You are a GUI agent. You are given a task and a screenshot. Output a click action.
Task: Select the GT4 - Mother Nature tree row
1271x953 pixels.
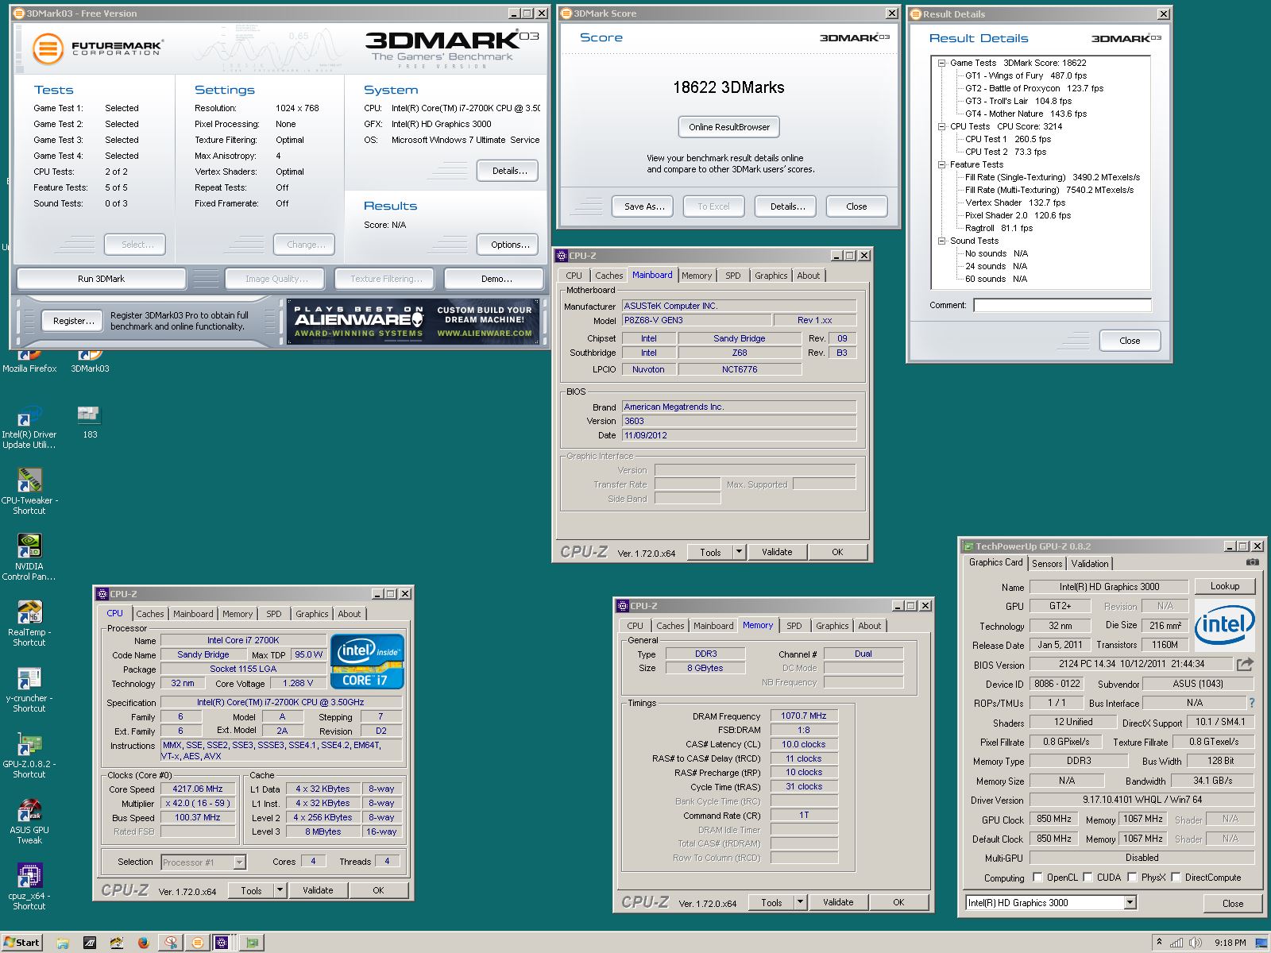tap(1026, 114)
